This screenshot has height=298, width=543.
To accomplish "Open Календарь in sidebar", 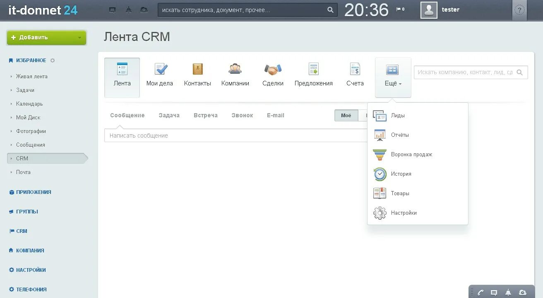I will pyautogui.click(x=29, y=104).
